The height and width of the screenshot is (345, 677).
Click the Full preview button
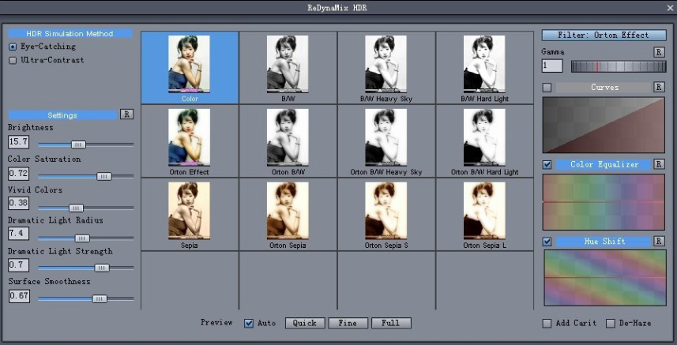click(391, 323)
